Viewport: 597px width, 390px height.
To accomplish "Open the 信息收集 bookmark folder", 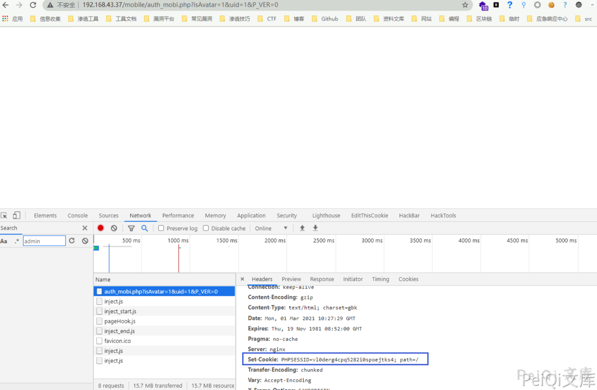I will pyautogui.click(x=46, y=19).
